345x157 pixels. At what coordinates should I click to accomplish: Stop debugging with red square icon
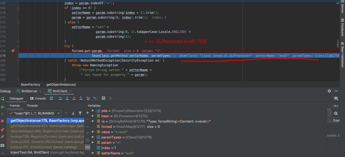tap(3, 121)
